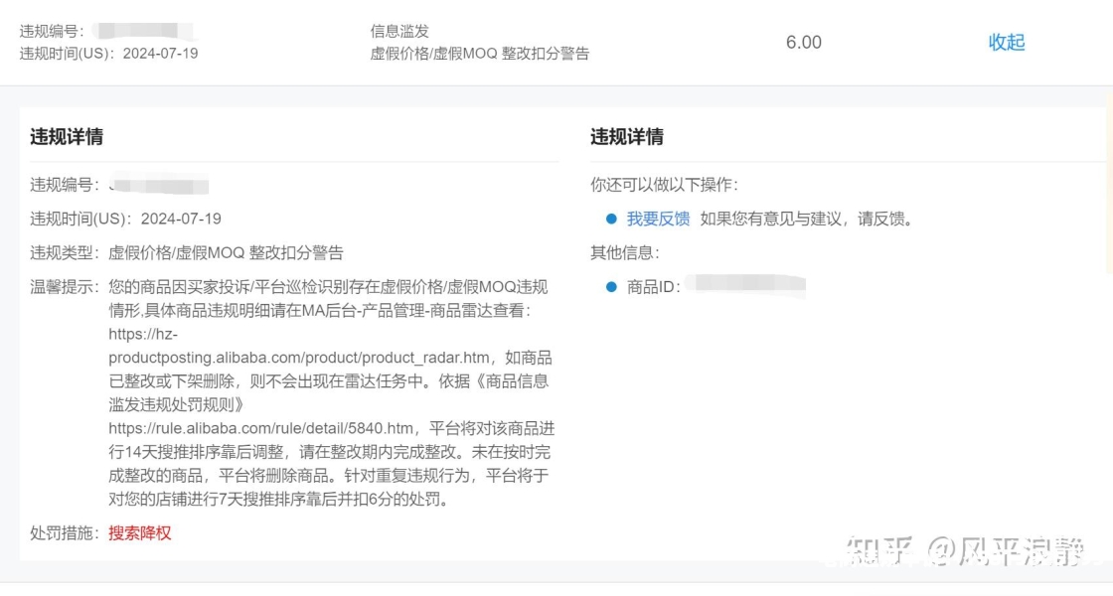The height and width of the screenshot is (596, 1113).
Task: Click the 6.00 deduction score
Action: pyautogui.click(x=803, y=42)
